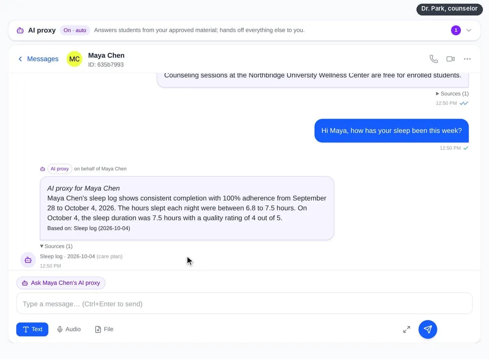Click the send message paper plane button
Screen dimensions: 489x359
pyautogui.click(x=428, y=329)
